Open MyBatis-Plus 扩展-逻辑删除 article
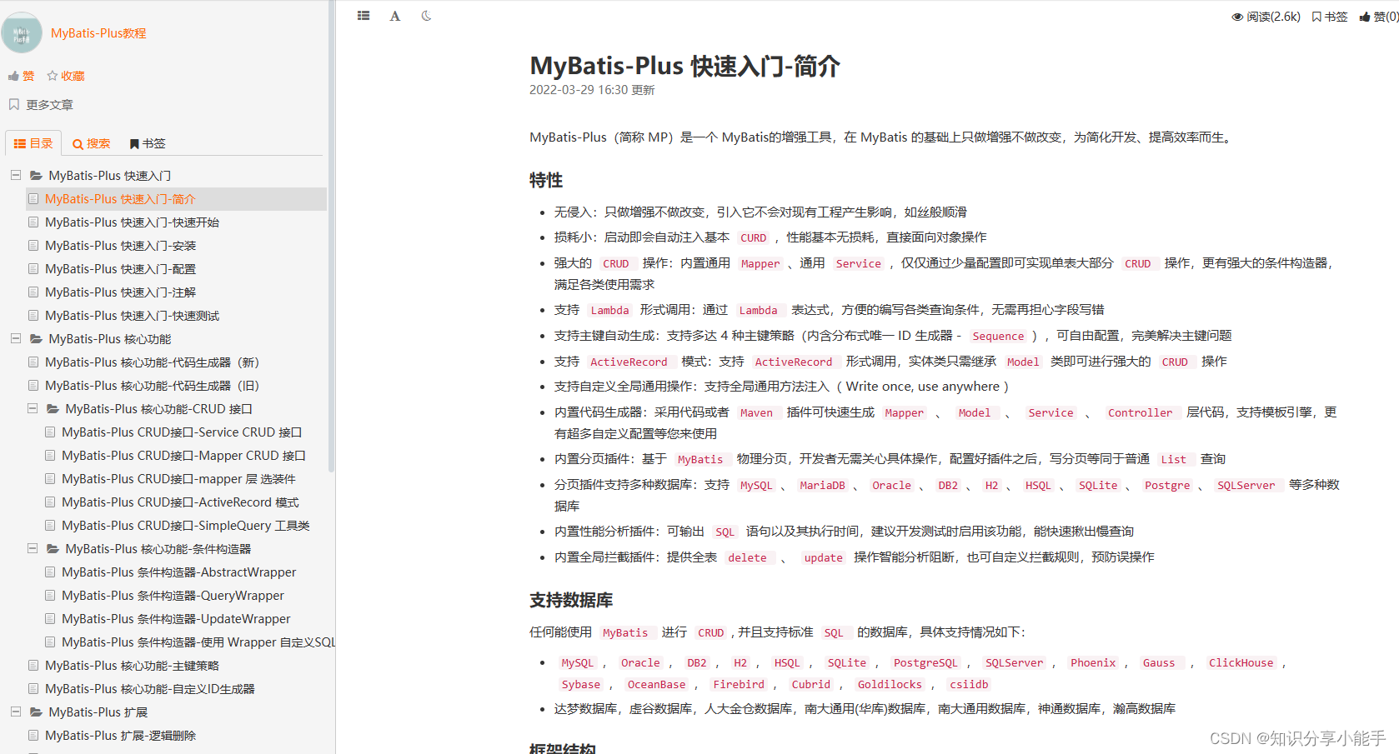The width and height of the screenshot is (1399, 754). click(x=120, y=736)
